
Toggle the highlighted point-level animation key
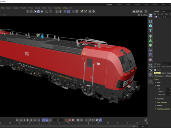point(100,120)
